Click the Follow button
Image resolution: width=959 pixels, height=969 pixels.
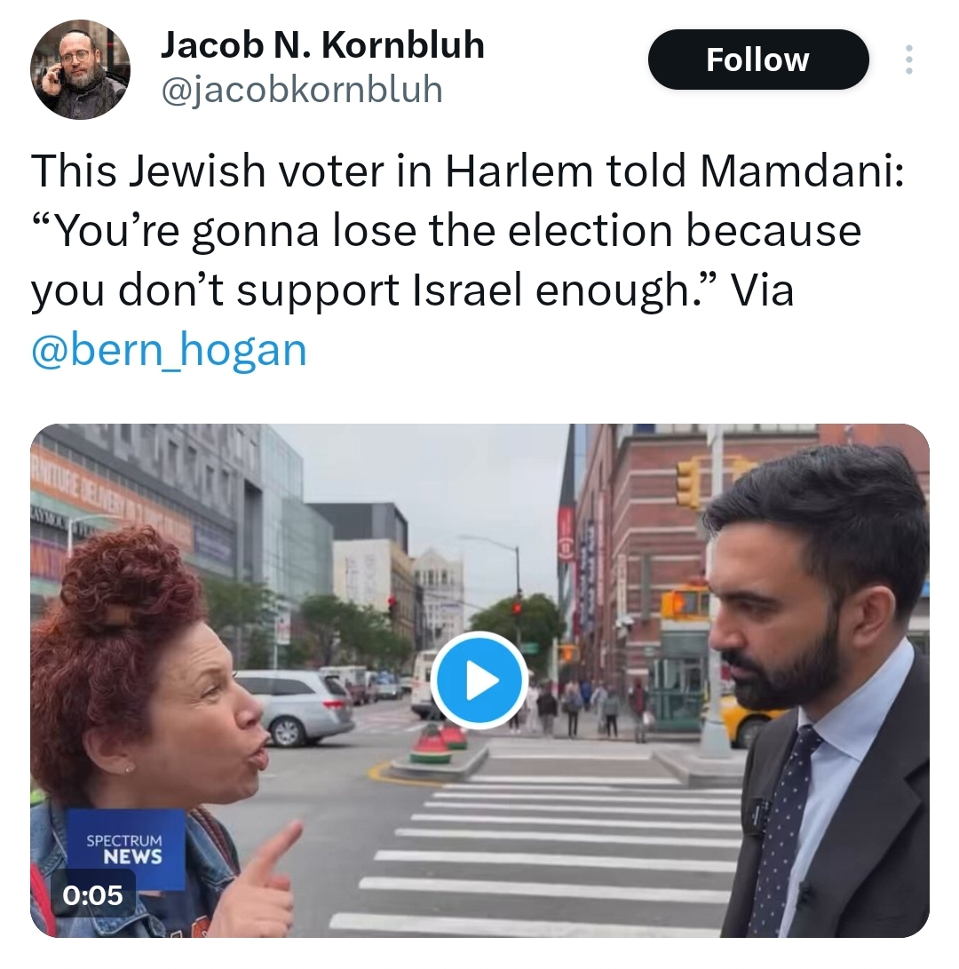[x=758, y=60]
